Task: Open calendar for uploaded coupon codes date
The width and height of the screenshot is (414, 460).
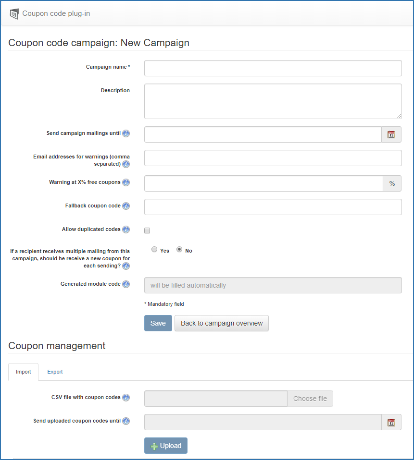Action: pos(391,423)
